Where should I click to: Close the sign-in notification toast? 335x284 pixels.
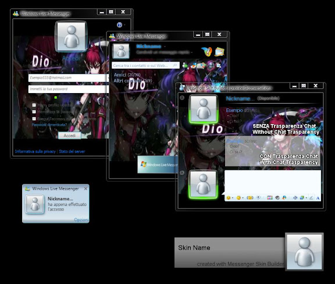coord(85,189)
